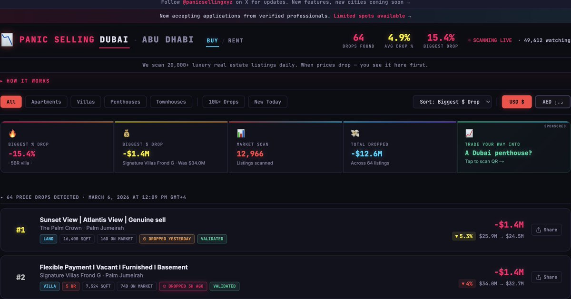Click the SCANNING LIVE indicator
The width and height of the screenshot is (571, 299).
[x=490, y=40]
